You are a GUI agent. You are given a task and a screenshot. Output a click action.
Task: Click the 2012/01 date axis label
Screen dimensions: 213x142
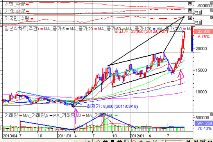[137, 136]
